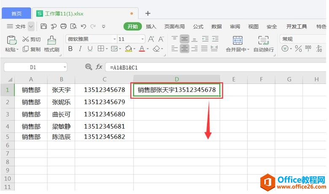Screen dimensions: 329x194
Task: Open the font size dropdown
Action: [143, 39]
